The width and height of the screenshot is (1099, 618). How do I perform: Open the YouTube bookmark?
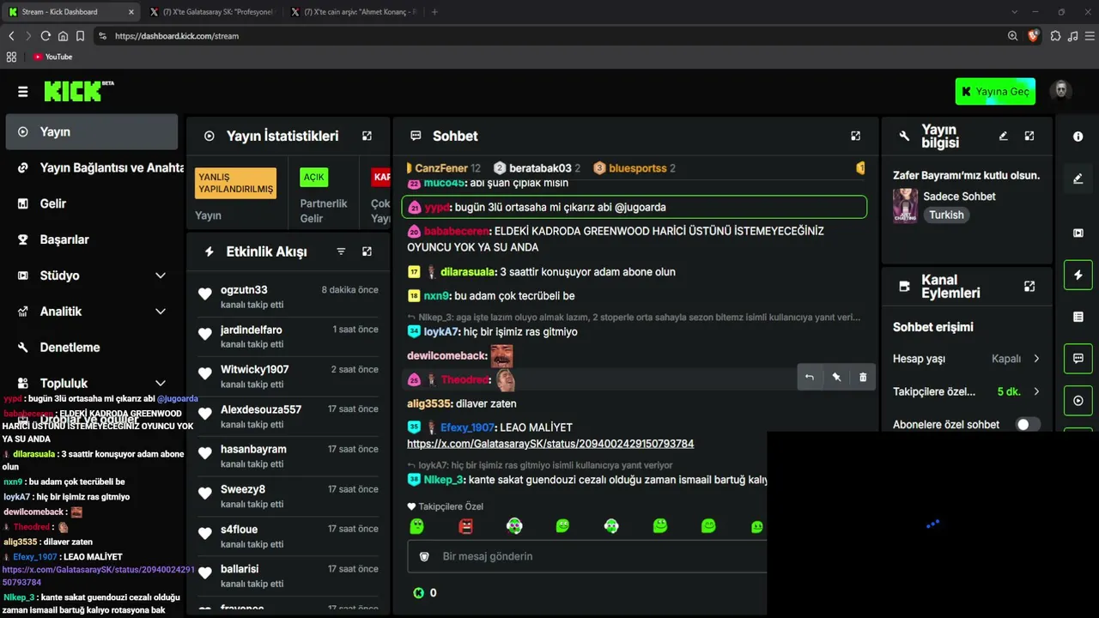pyautogui.click(x=52, y=57)
